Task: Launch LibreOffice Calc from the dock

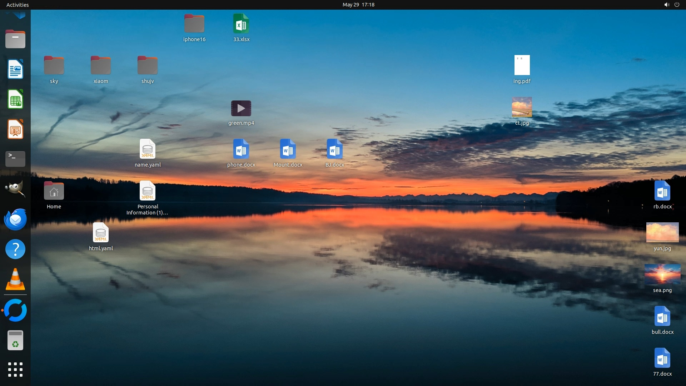Action: (15, 99)
